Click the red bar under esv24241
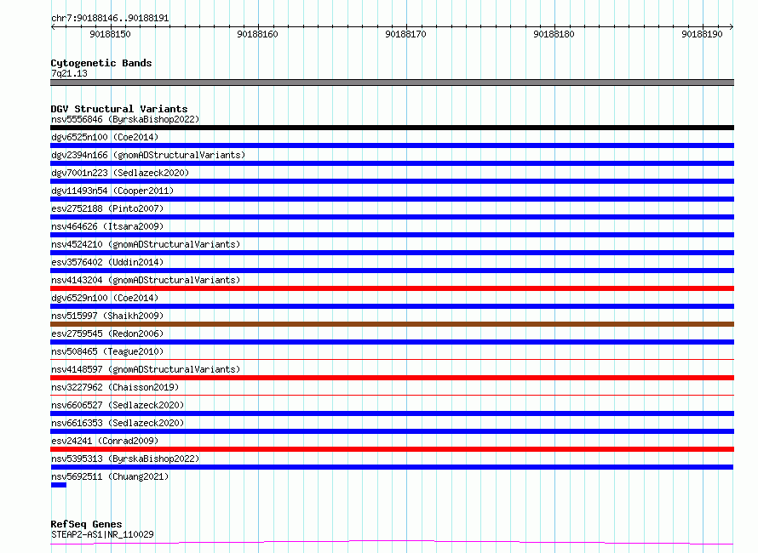The width and height of the screenshot is (758, 553). tap(392, 449)
